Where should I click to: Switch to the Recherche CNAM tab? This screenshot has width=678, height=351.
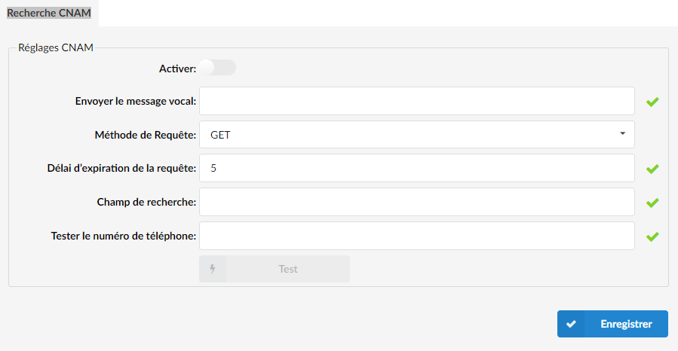tap(49, 13)
